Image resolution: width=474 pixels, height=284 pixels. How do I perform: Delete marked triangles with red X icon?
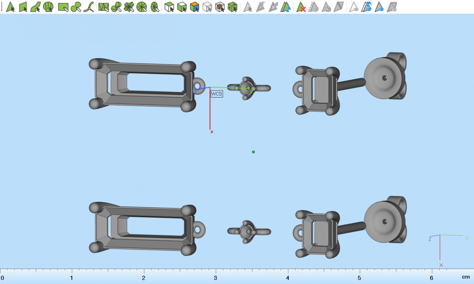point(301,7)
